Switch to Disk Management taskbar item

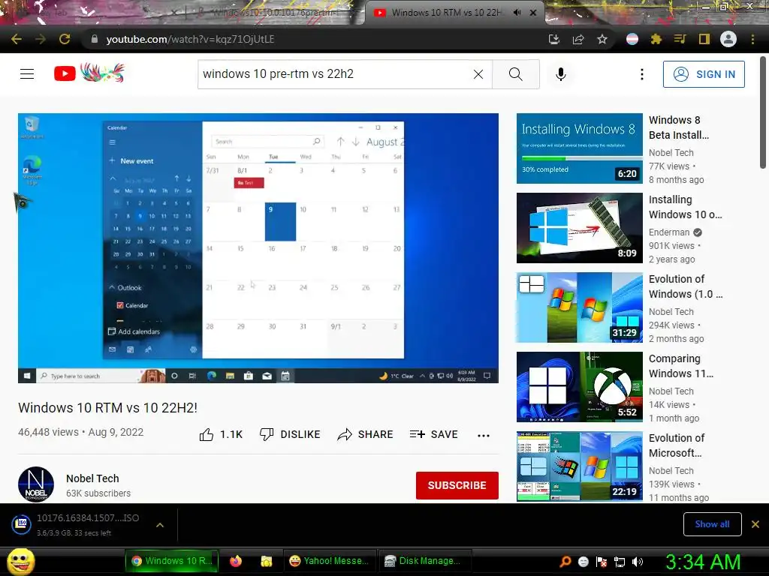425,561
